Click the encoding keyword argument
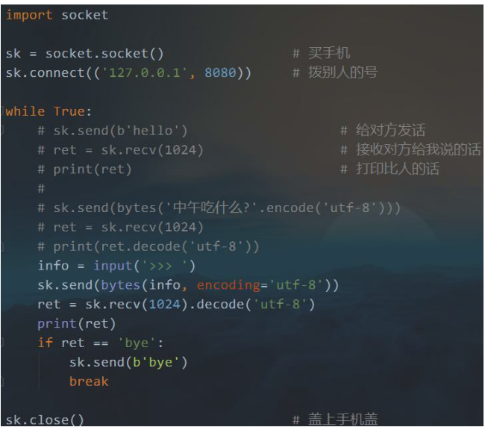 [228, 285]
